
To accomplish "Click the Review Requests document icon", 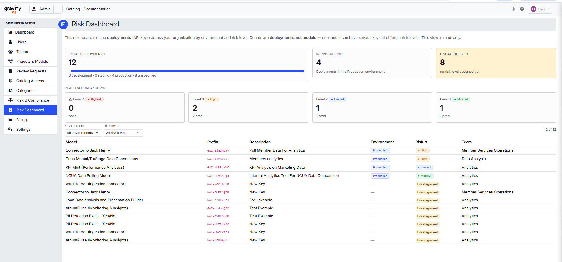I will point(10,71).
